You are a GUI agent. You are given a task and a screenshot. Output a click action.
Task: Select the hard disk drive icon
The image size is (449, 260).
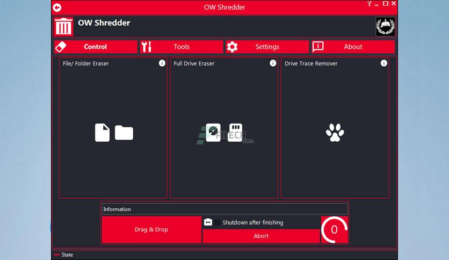(213, 133)
